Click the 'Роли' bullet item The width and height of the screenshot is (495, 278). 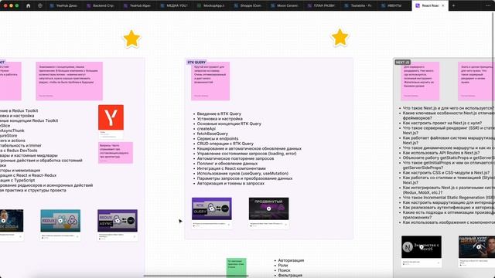point(283,266)
